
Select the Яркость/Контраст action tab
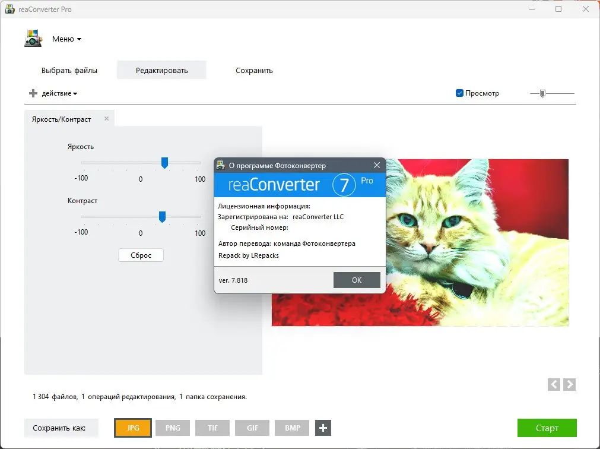(x=61, y=119)
